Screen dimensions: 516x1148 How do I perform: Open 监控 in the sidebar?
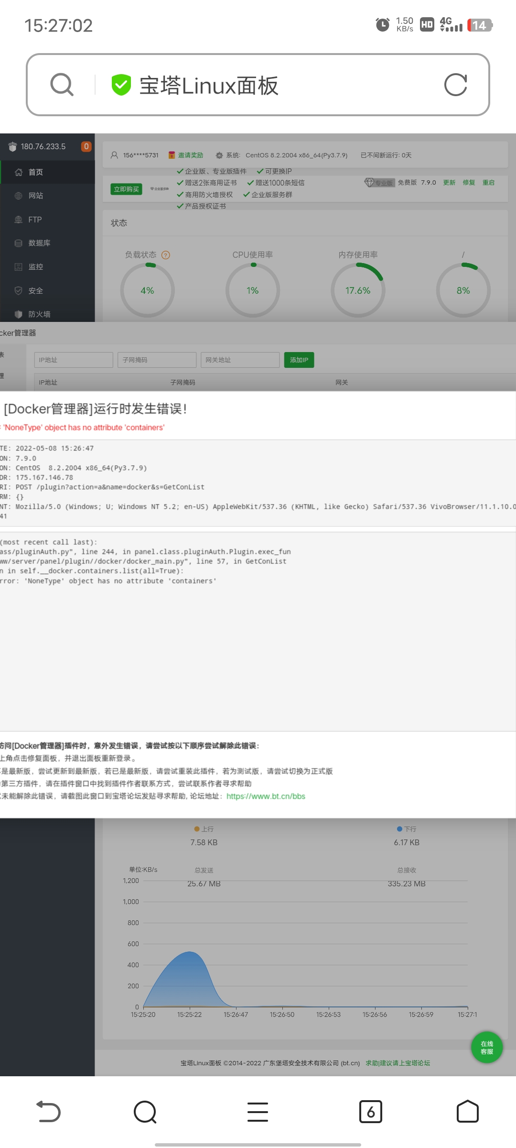click(x=48, y=267)
